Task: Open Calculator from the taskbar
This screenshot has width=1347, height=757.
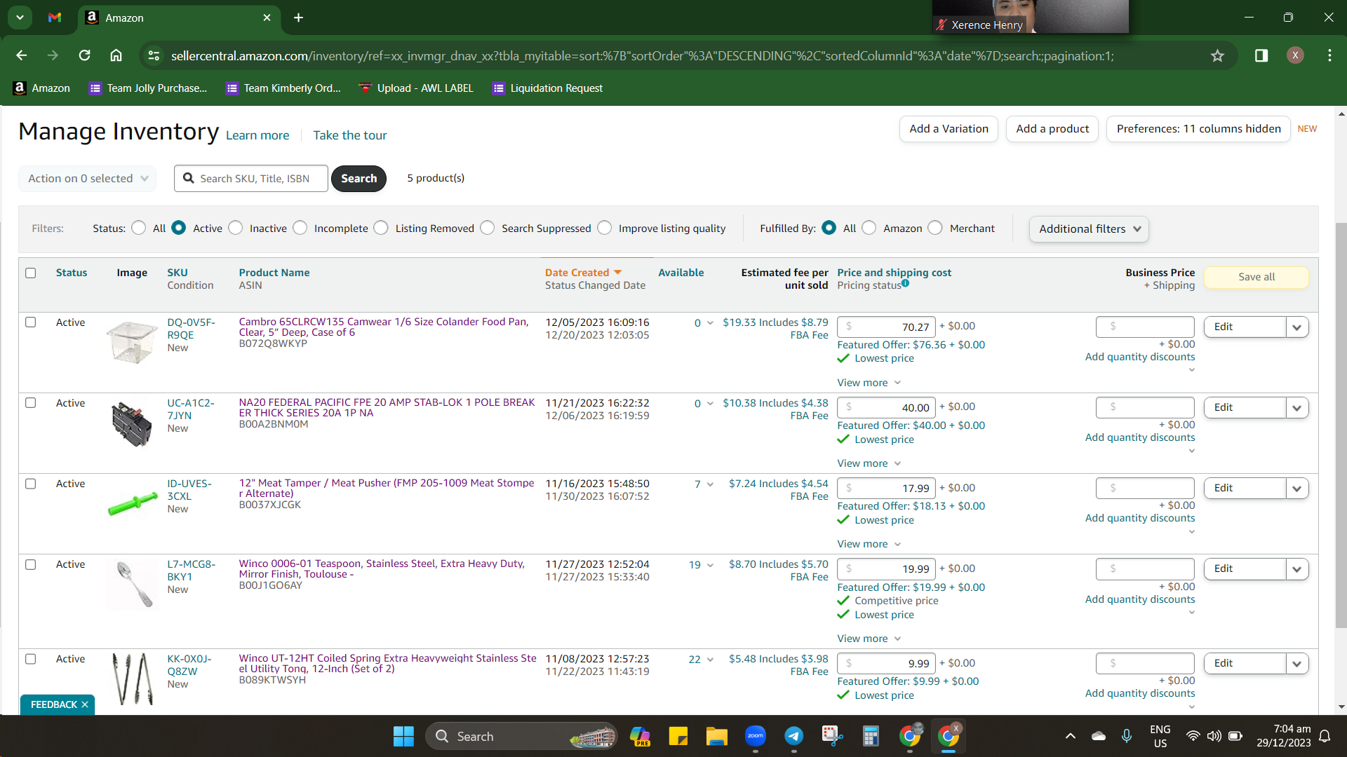Action: pyautogui.click(x=871, y=737)
